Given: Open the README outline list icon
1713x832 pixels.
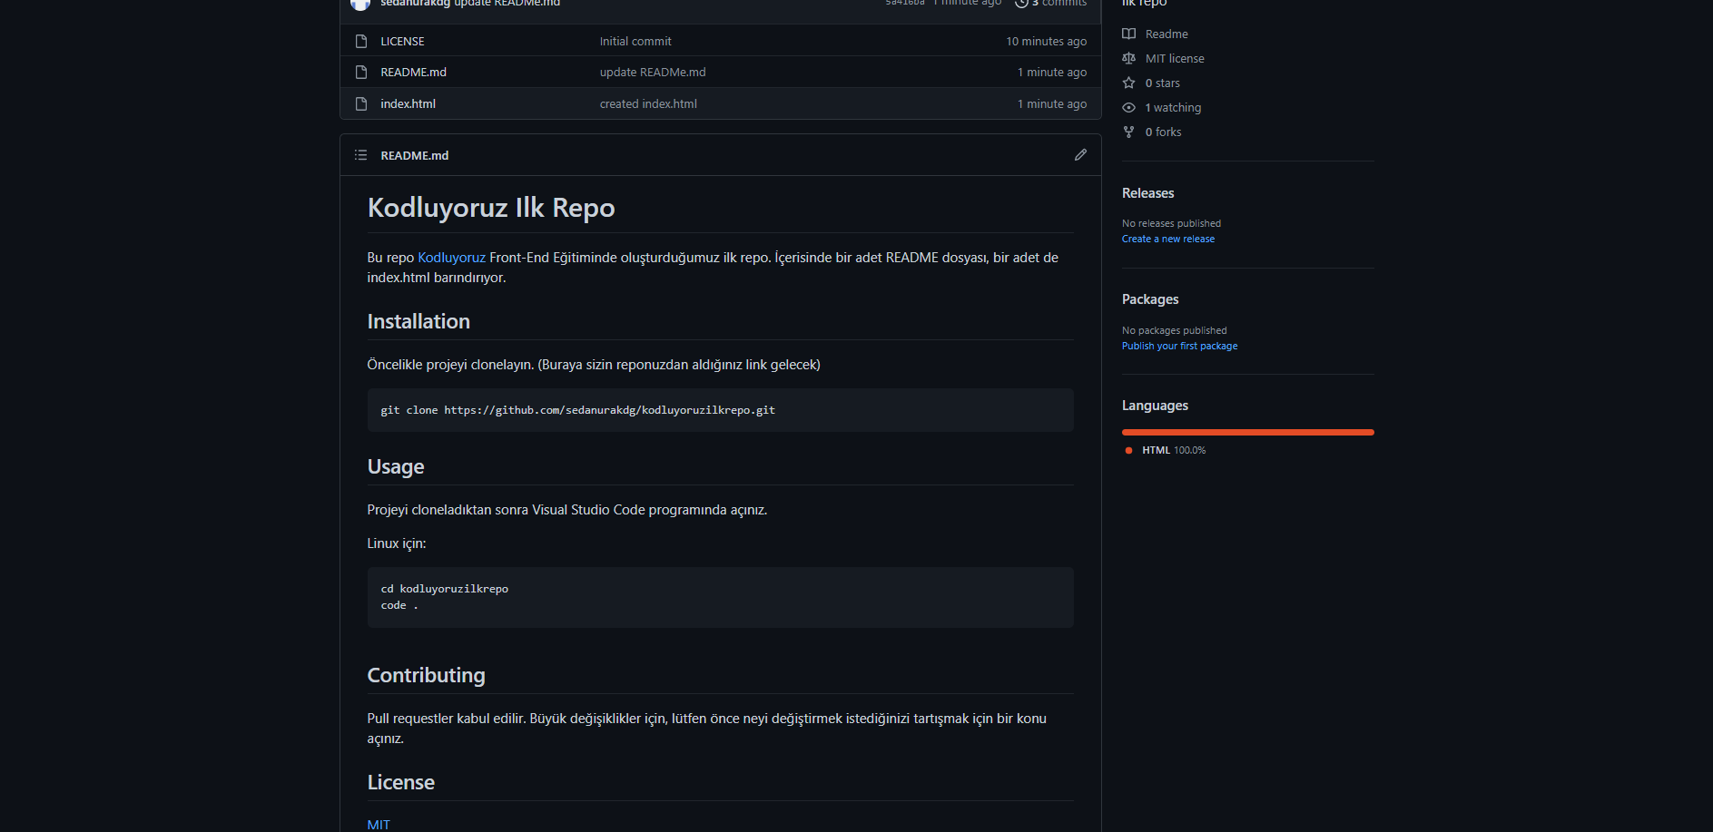Looking at the screenshot, I should click(360, 155).
